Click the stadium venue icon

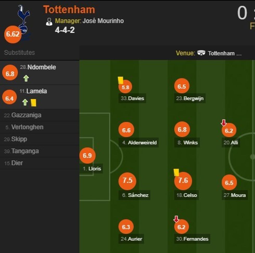coord(201,53)
